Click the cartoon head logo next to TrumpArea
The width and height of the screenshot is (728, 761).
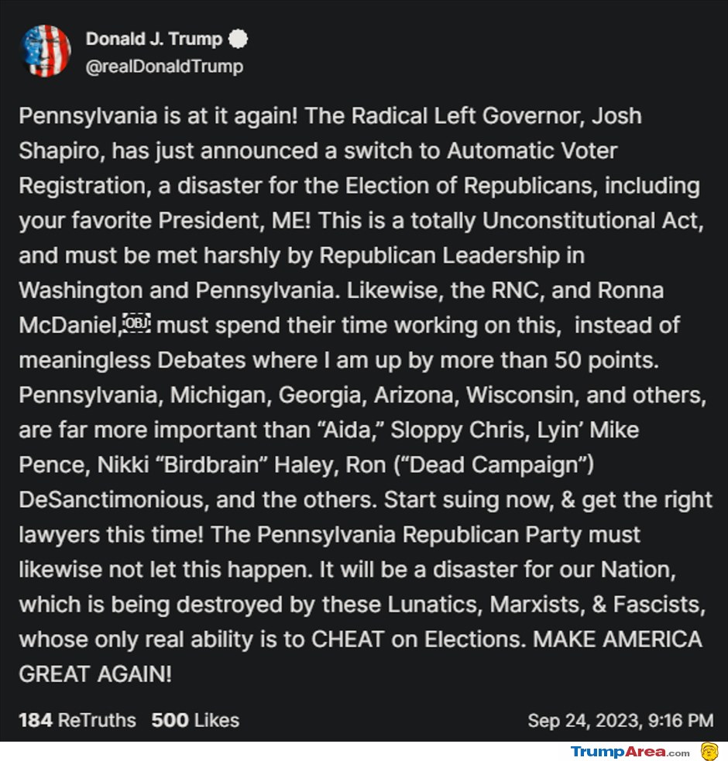coord(709,751)
